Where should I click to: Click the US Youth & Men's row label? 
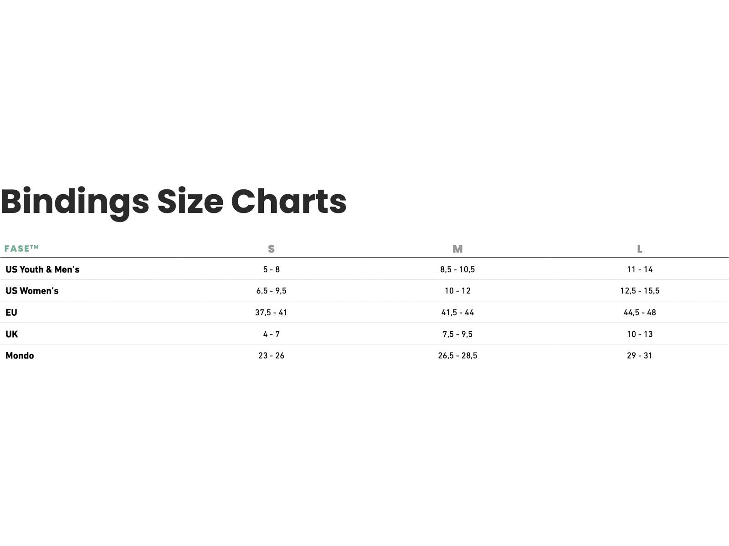point(42,269)
